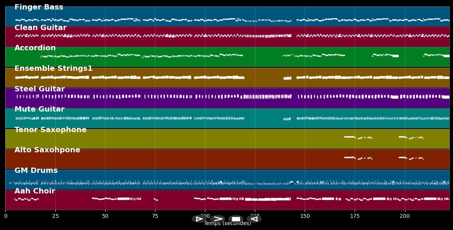
Task: Click the 200 seconds tick label
Action: 405,216
